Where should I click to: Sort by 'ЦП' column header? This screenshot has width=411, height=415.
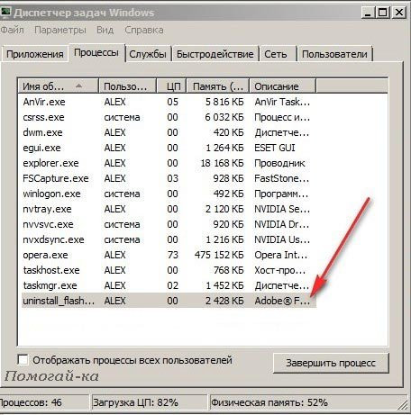[x=172, y=86]
